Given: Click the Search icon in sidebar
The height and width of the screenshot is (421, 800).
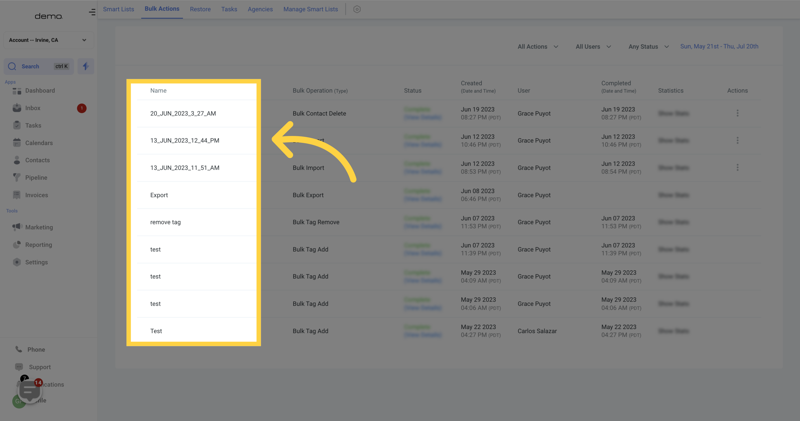Looking at the screenshot, I should point(12,66).
